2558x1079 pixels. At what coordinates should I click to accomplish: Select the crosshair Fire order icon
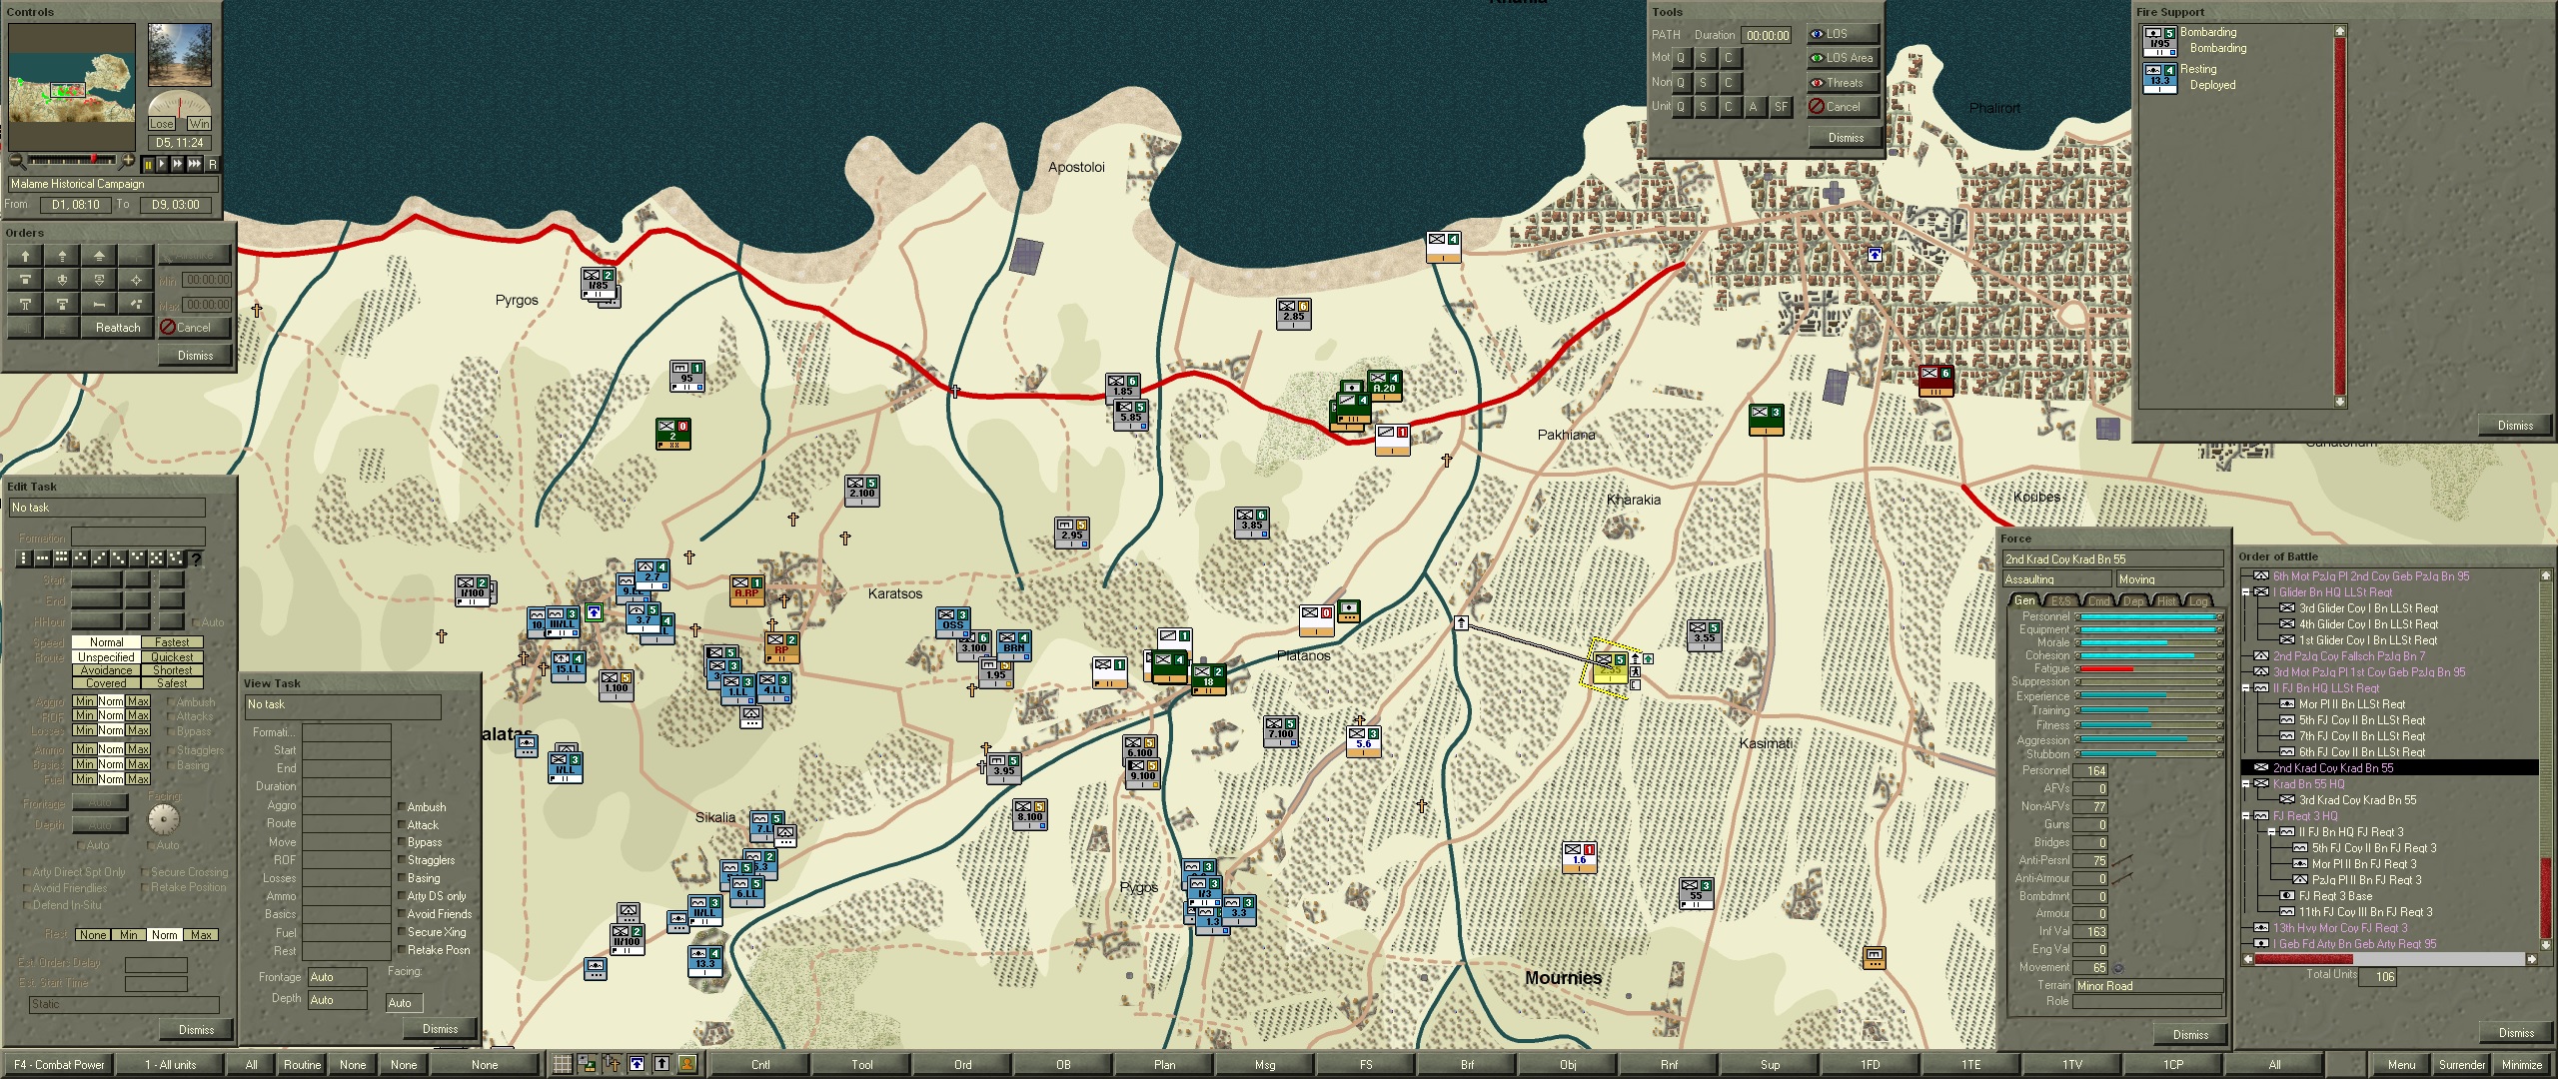point(136,280)
